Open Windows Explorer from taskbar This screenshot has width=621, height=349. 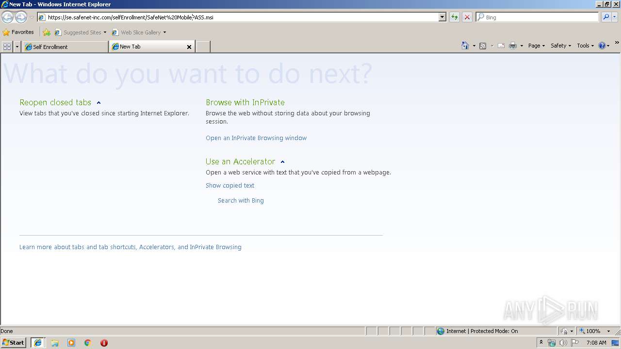55,343
